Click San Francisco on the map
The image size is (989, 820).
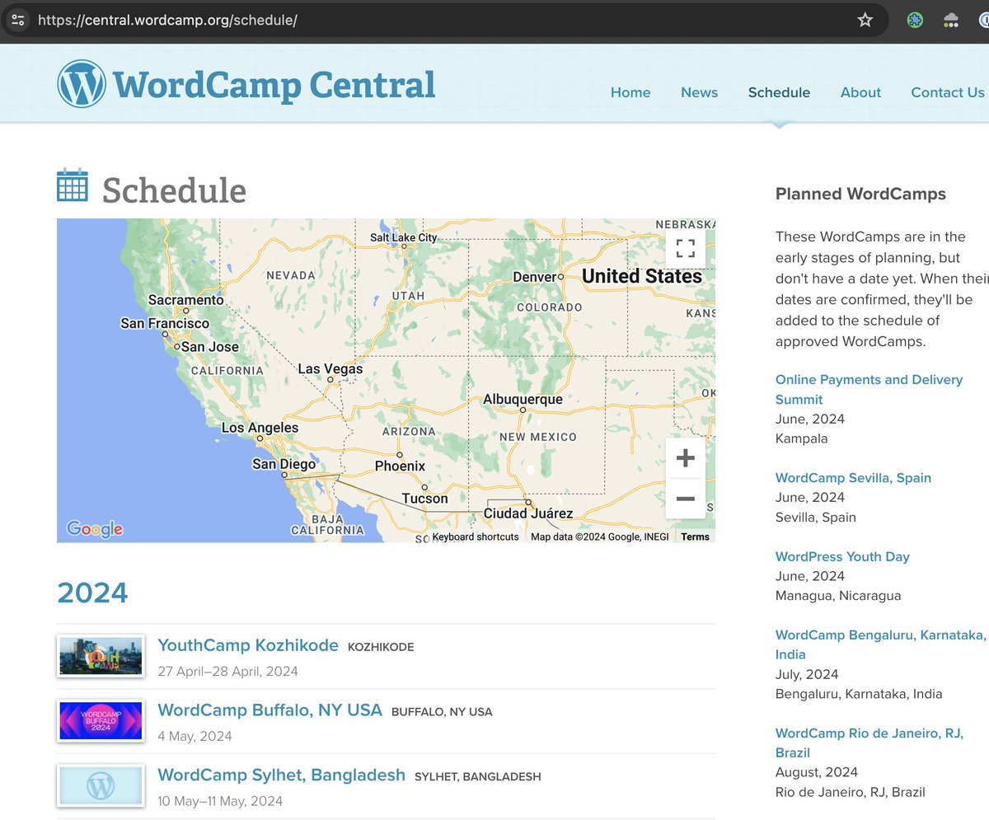click(165, 324)
